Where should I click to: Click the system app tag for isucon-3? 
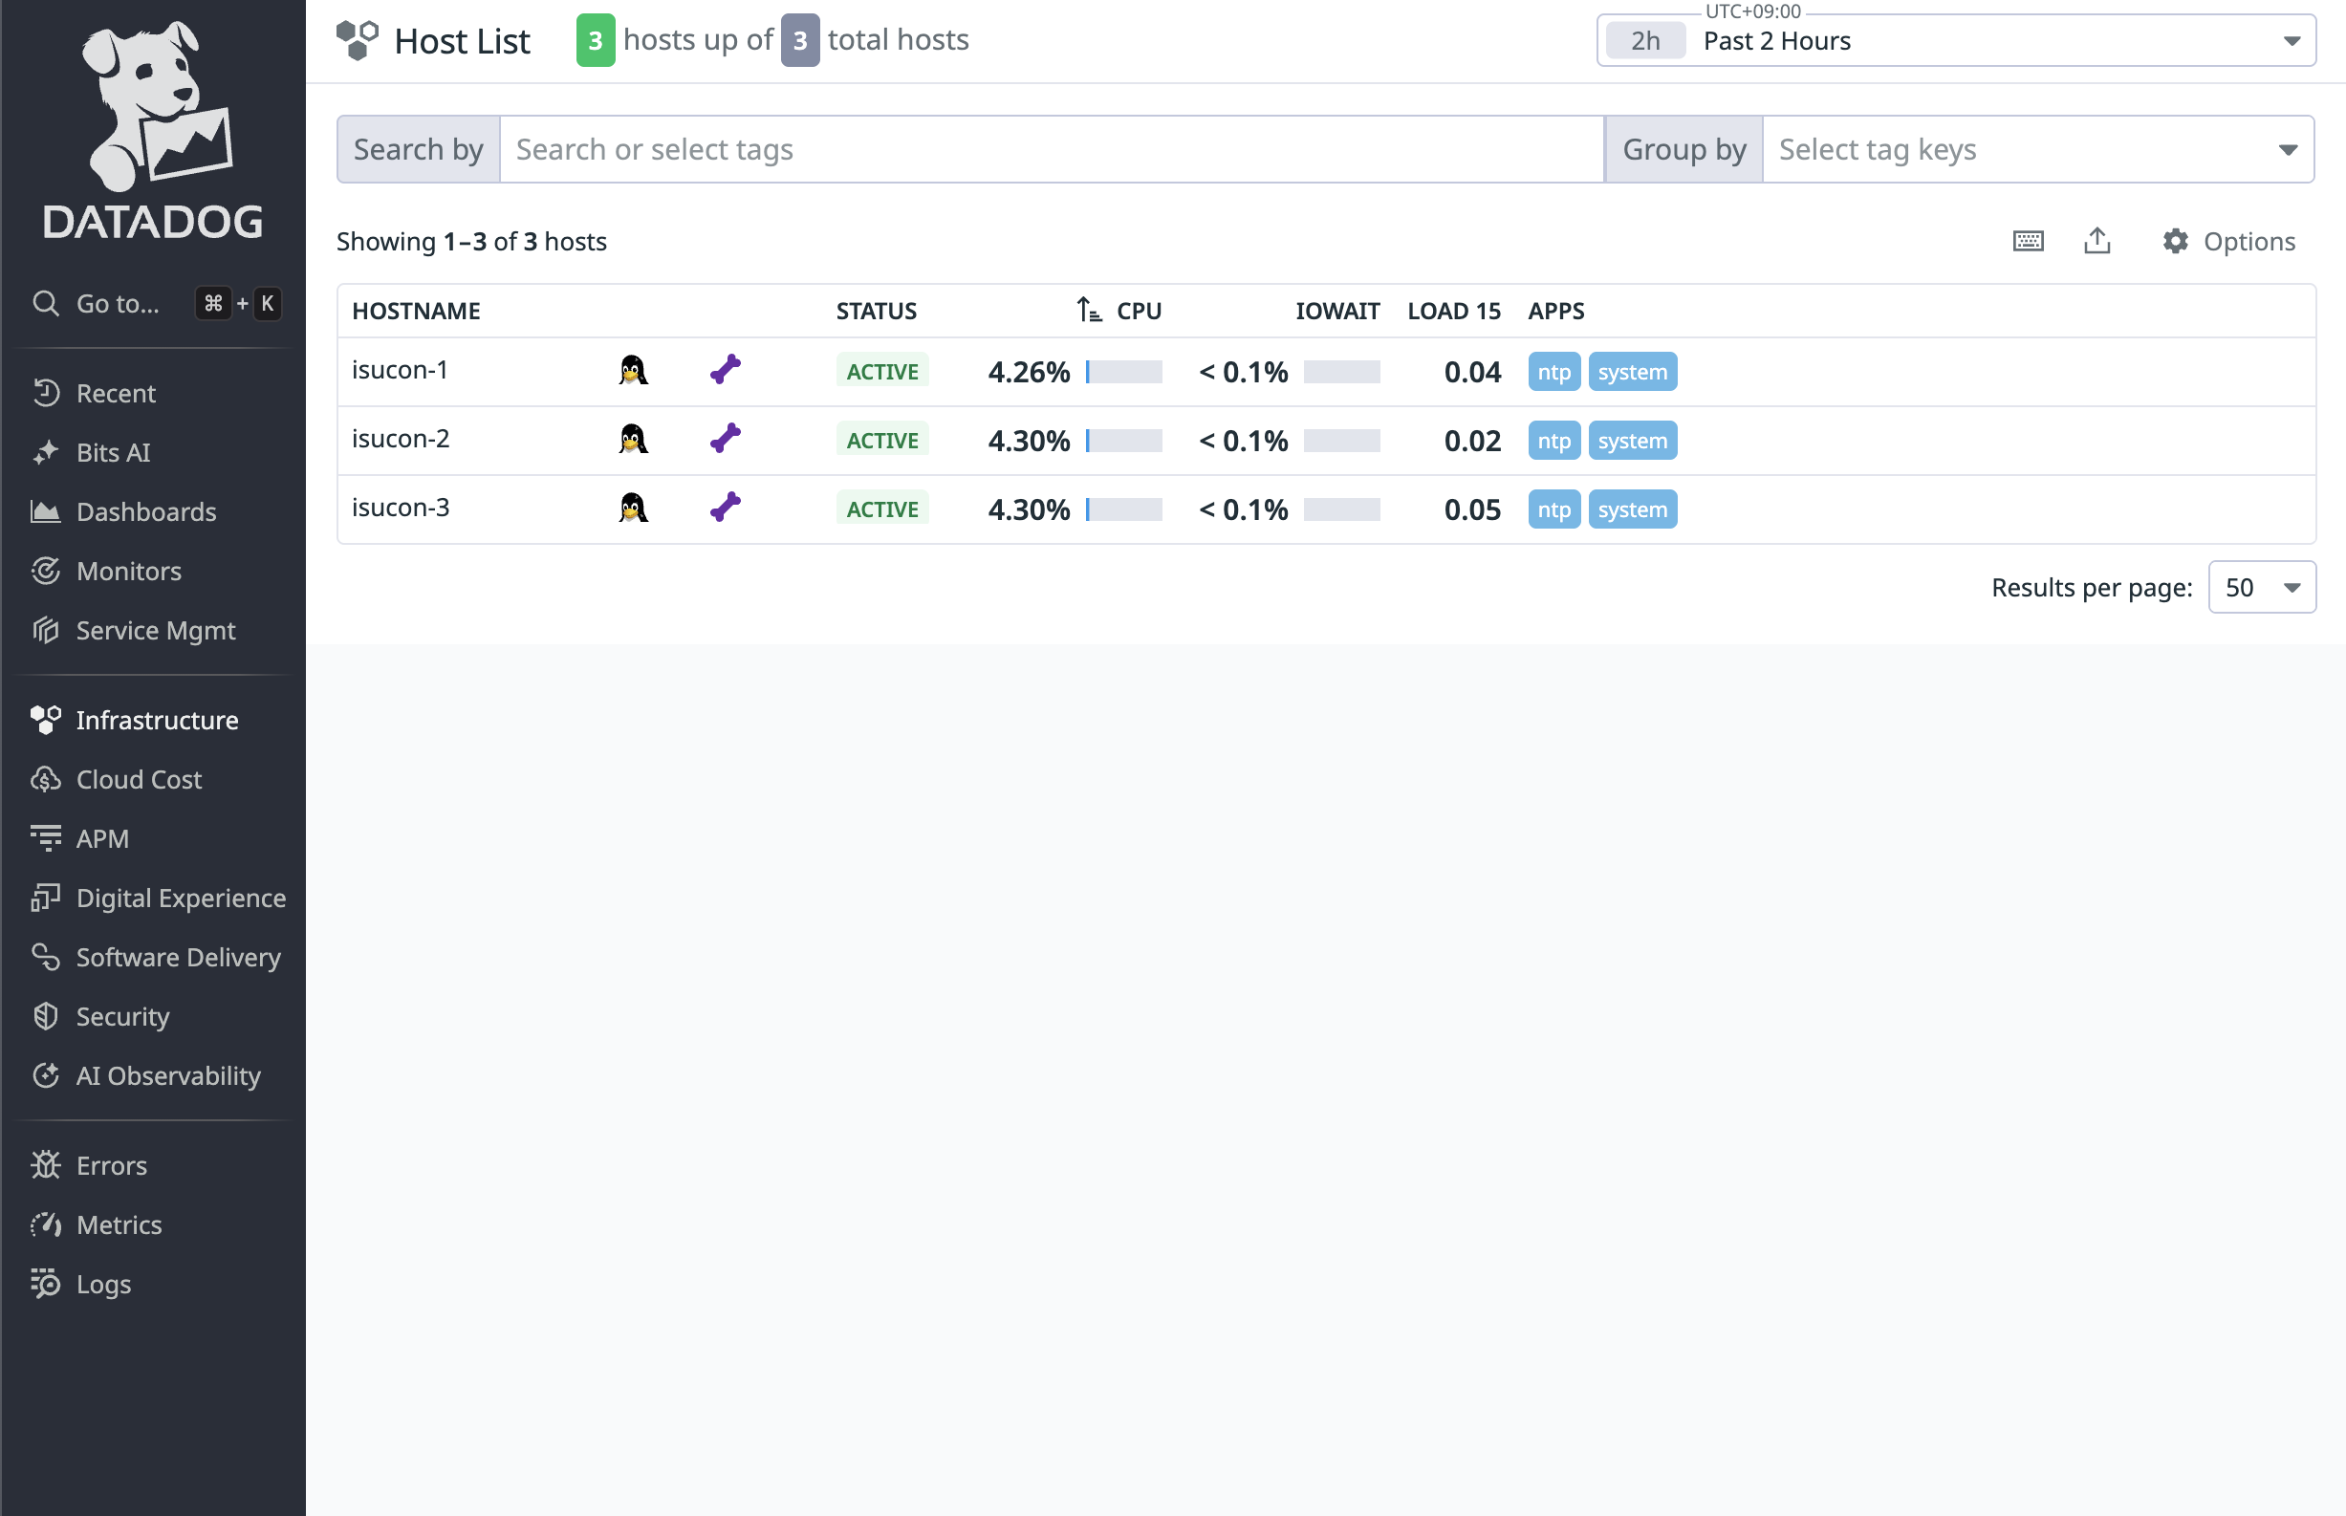click(1631, 509)
